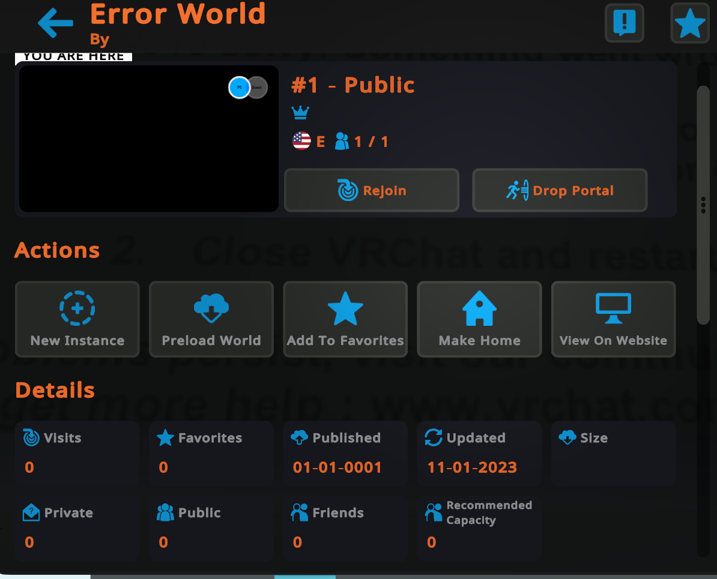Click the New Instance button
This screenshot has height=579, width=717.
[x=77, y=319]
